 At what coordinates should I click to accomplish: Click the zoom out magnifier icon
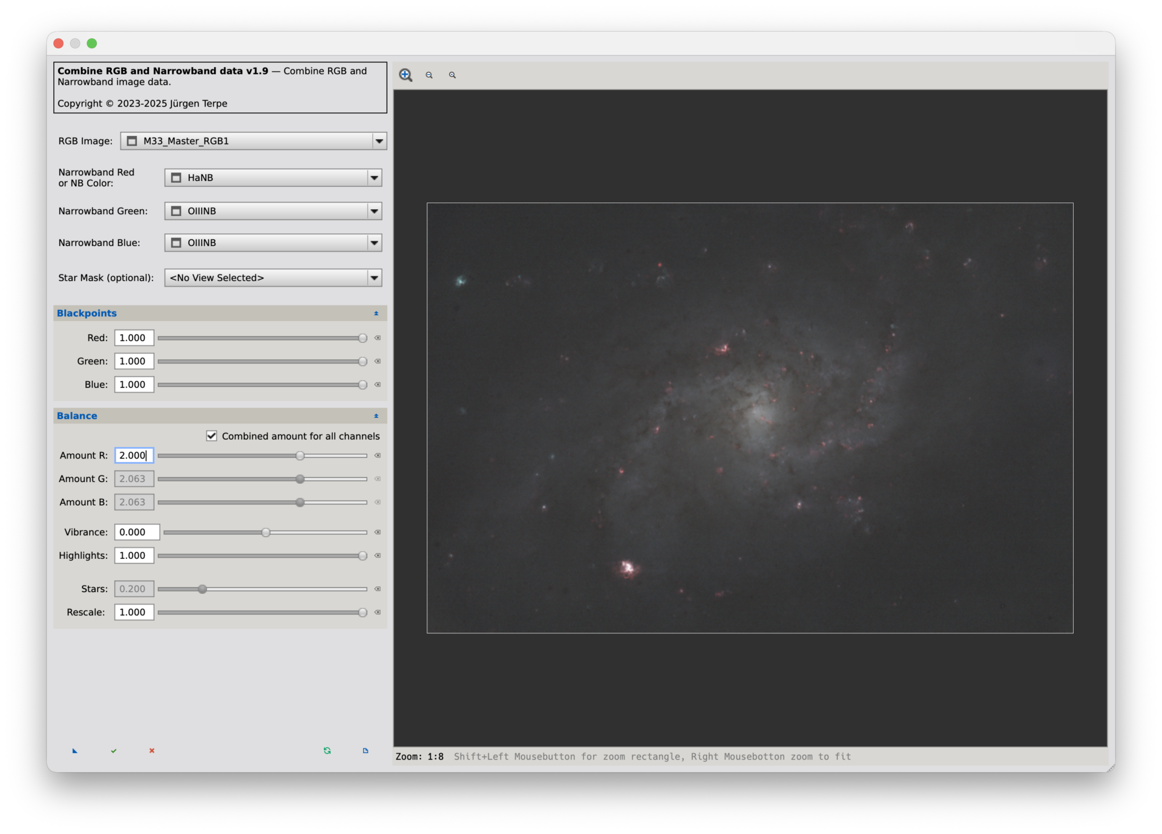tap(429, 75)
